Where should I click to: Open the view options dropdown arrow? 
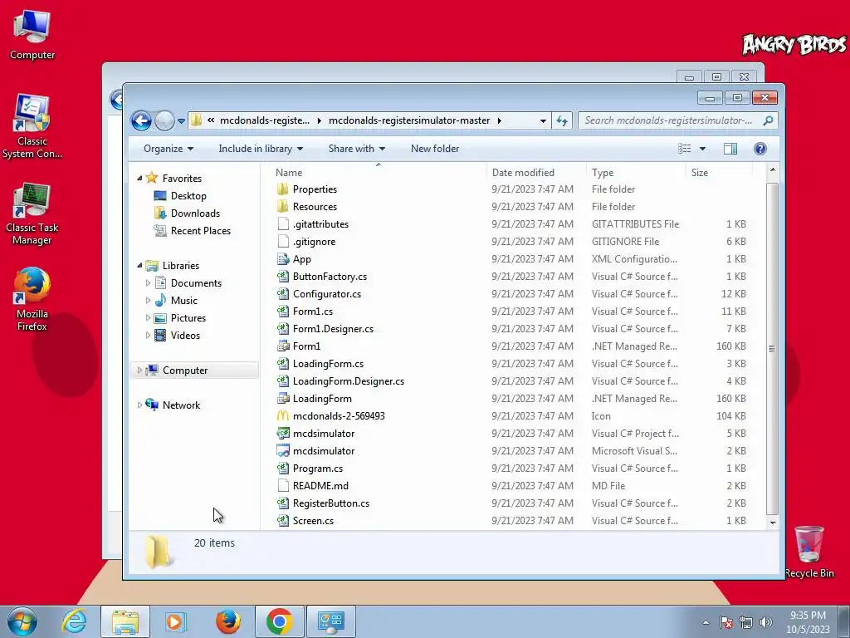point(702,149)
